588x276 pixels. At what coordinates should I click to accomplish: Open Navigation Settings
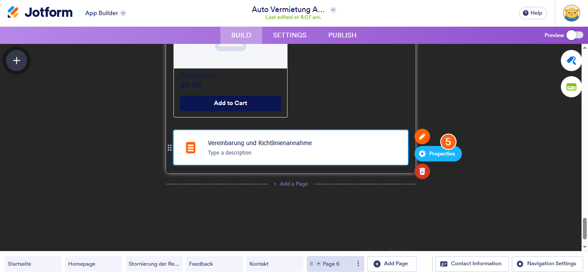547,264
